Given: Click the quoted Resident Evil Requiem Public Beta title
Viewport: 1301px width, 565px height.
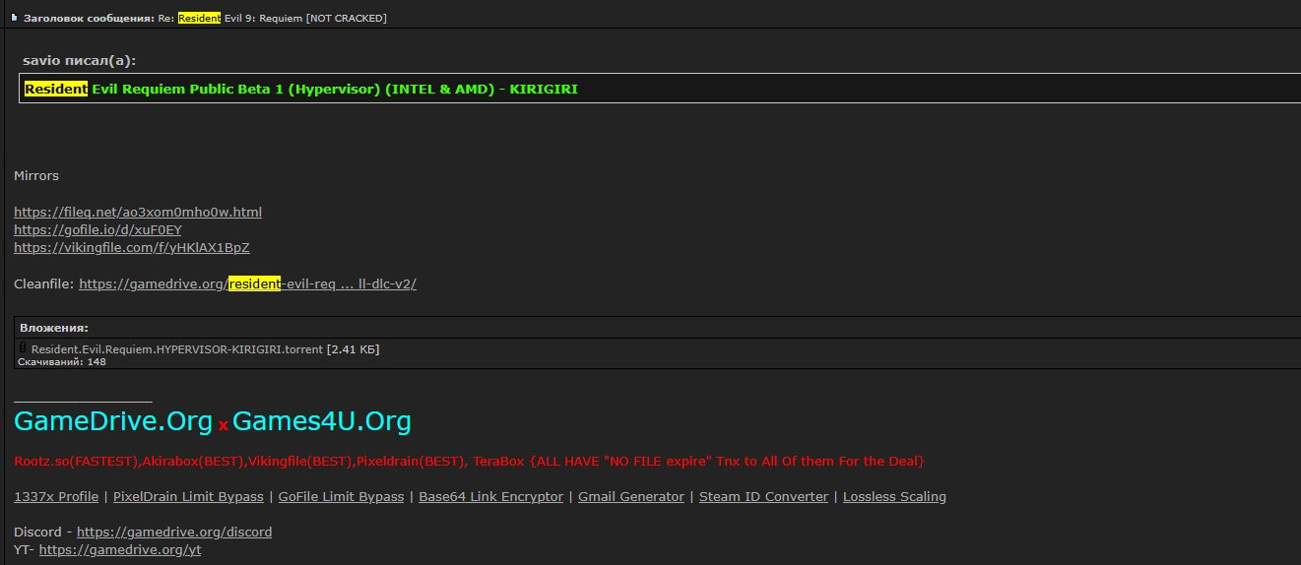Looking at the screenshot, I should [x=301, y=89].
